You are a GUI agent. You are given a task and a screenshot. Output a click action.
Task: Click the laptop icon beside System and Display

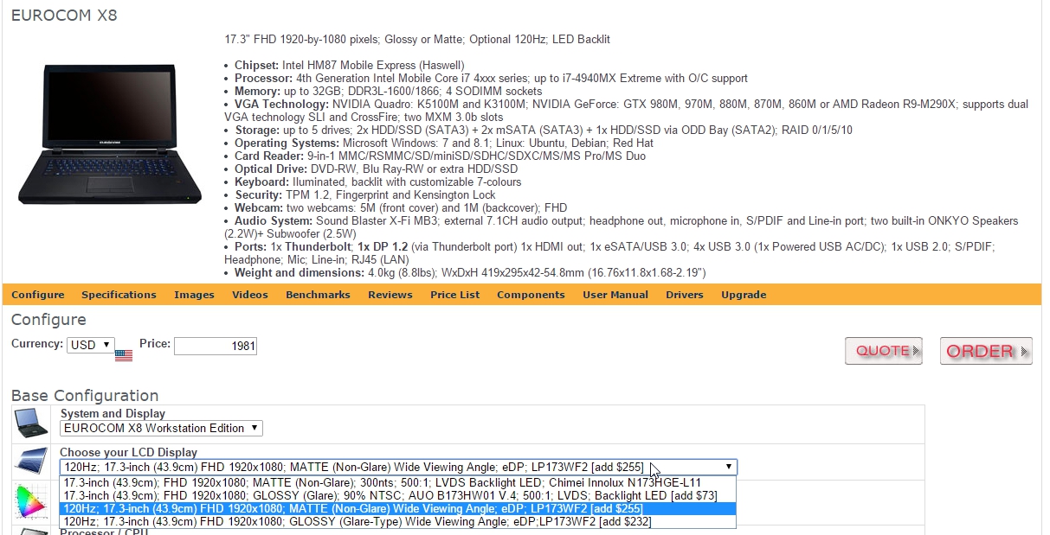point(31,423)
